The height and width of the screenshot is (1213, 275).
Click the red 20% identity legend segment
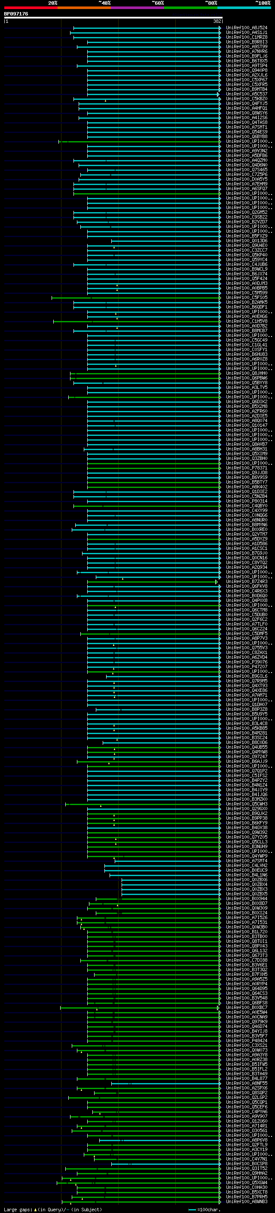pyautogui.click(x=31, y=8)
